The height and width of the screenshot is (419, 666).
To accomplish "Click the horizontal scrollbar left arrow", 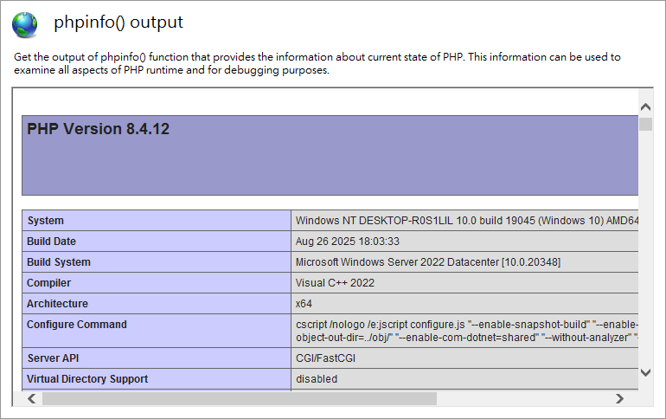I will coord(32,398).
